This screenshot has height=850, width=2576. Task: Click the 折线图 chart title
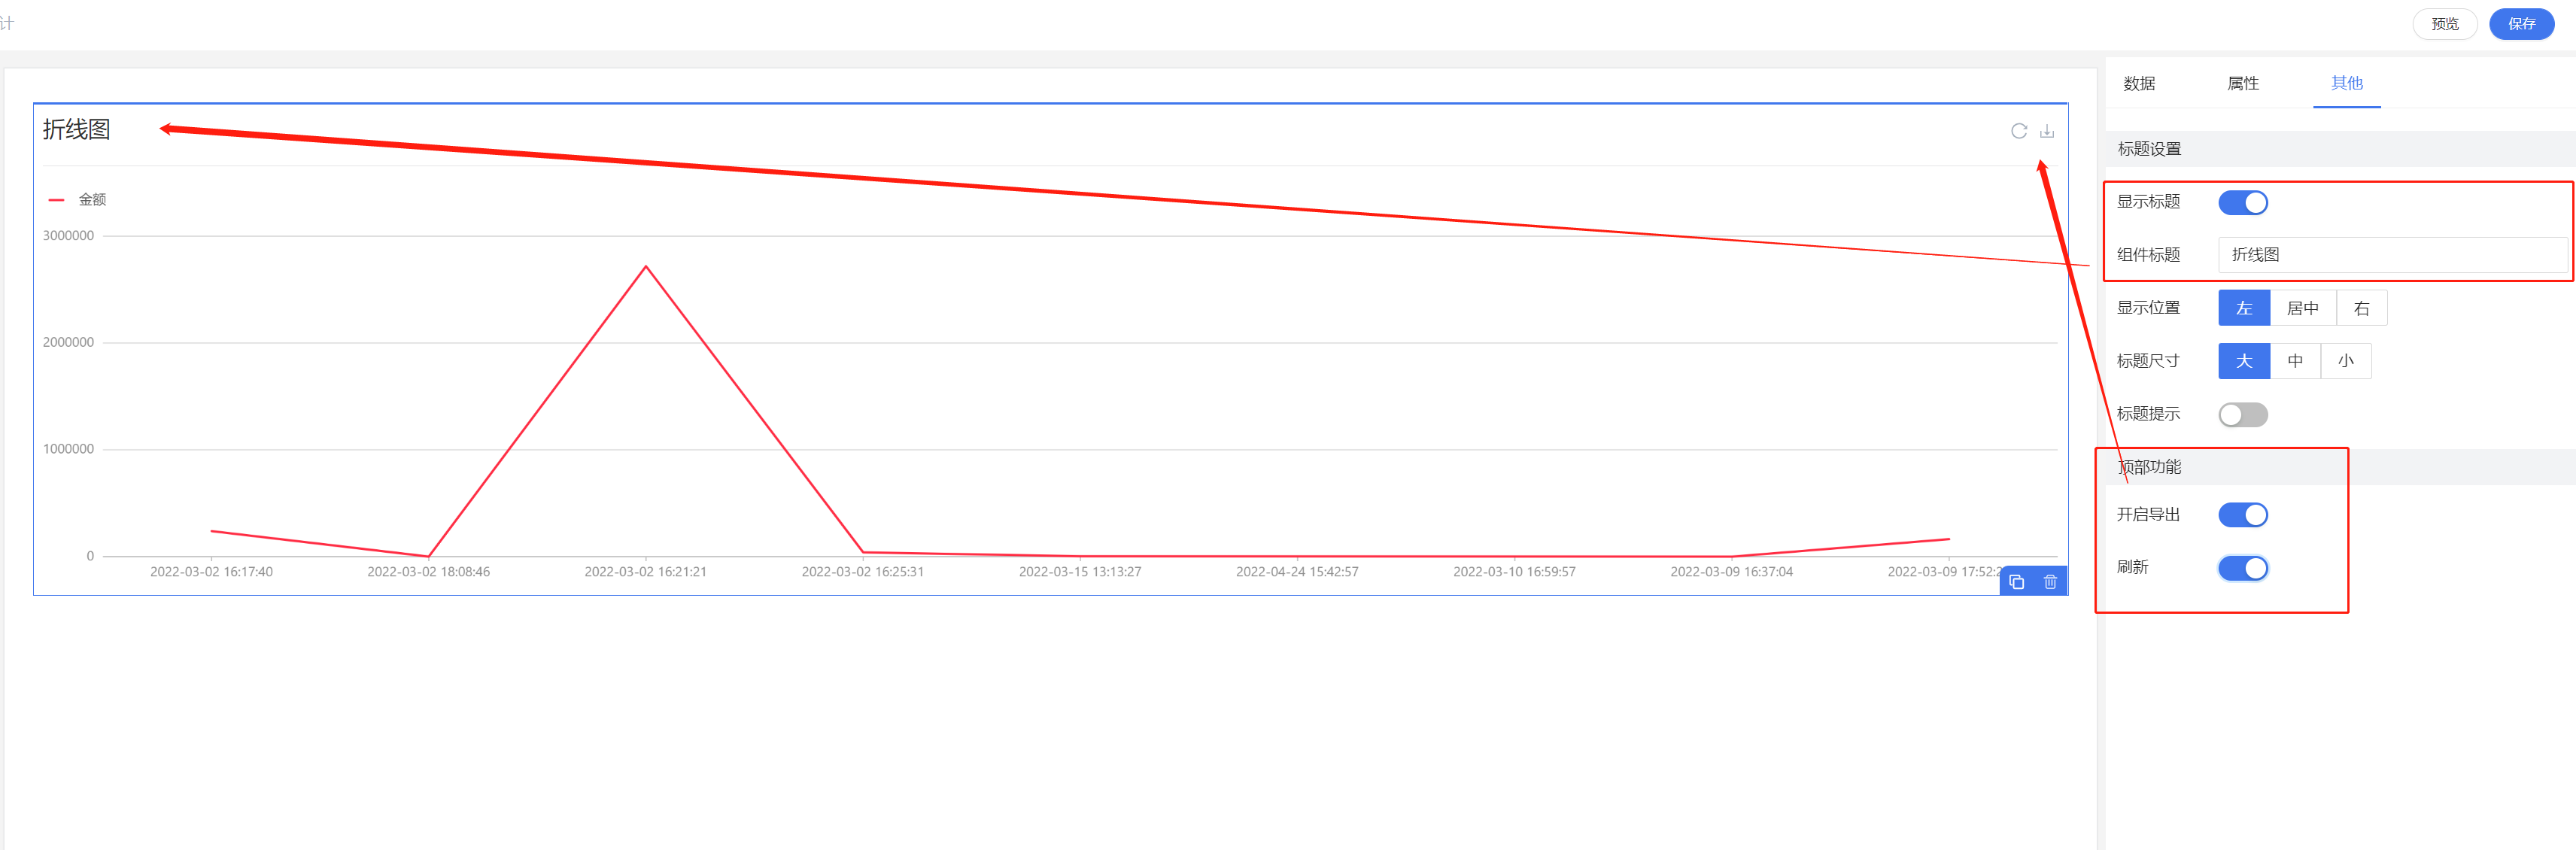pos(76,130)
